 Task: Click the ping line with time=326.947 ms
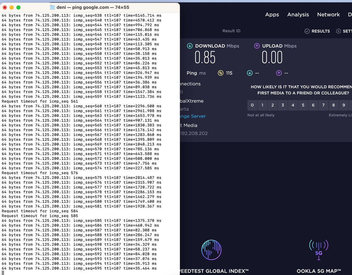pos(80,73)
